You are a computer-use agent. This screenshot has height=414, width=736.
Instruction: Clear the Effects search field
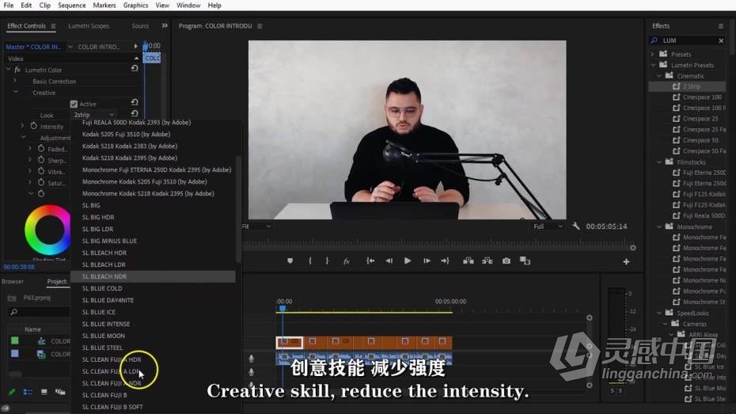coord(721,41)
